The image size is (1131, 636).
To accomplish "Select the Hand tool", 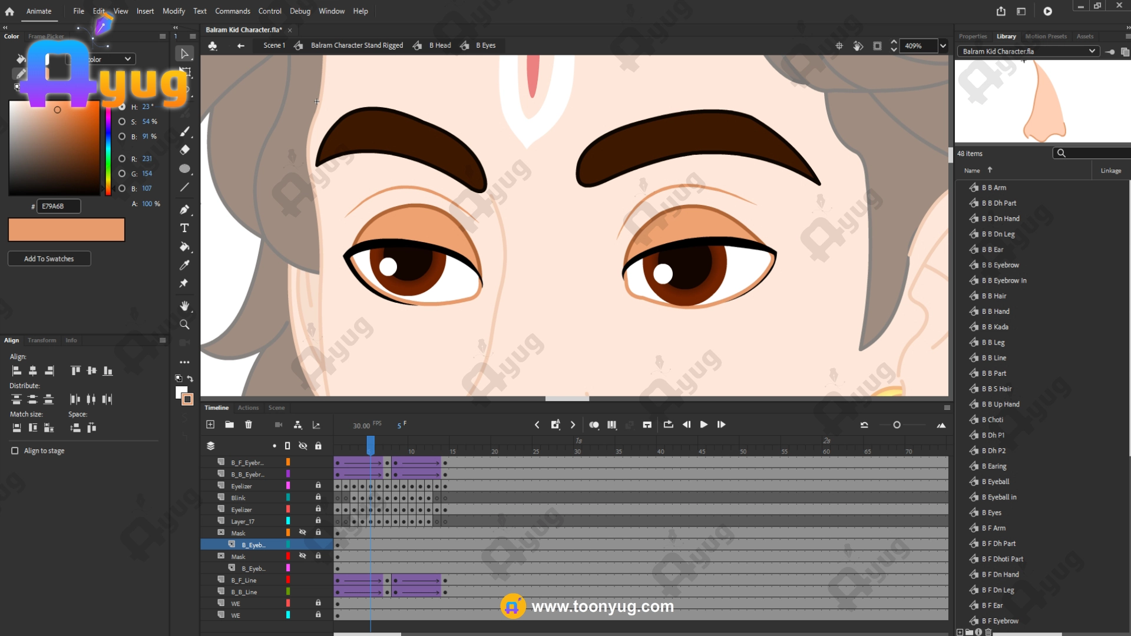I will pos(184,306).
